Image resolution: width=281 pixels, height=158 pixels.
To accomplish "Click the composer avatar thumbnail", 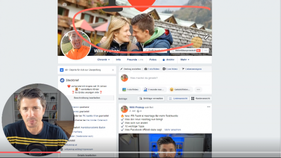I will click(124, 78).
